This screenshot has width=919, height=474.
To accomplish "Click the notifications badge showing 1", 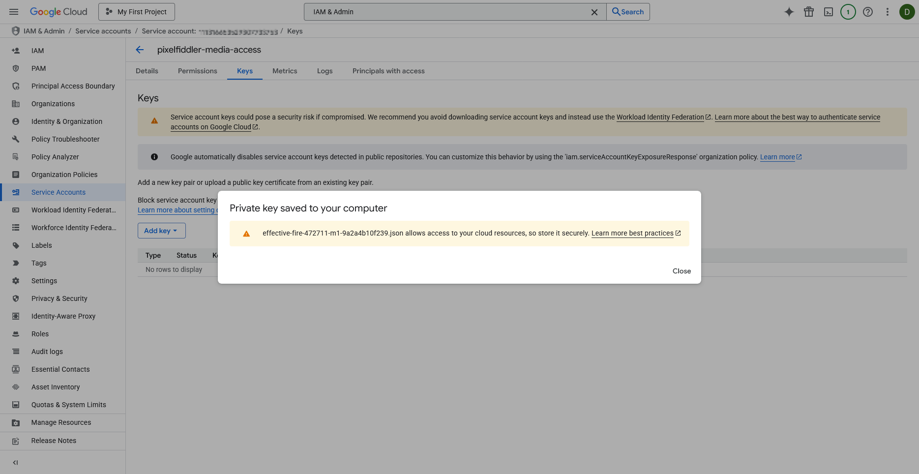I will pyautogui.click(x=848, y=12).
